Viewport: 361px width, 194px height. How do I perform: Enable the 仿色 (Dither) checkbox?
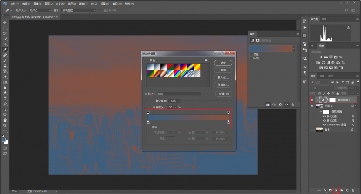[251, 54]
